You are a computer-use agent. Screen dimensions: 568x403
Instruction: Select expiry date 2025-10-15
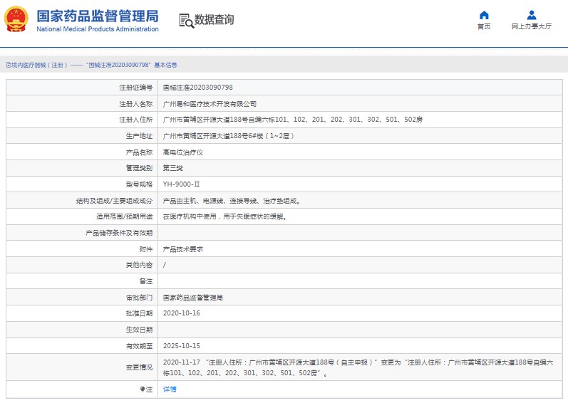(x=182, y=346)
